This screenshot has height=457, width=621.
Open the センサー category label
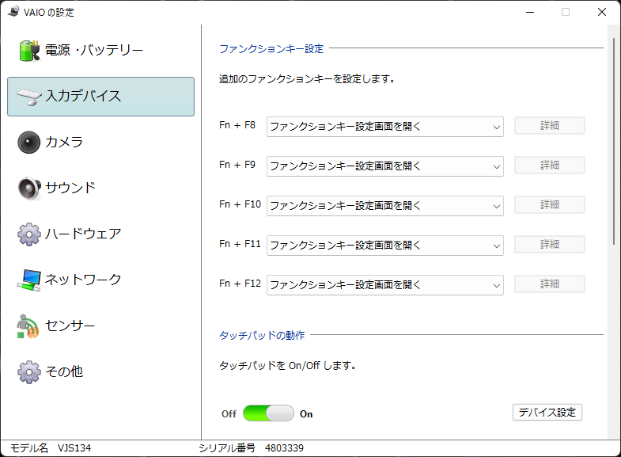70,326
